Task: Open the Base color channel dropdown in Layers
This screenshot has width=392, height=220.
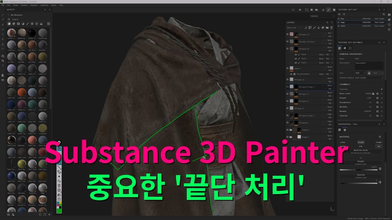Action: pyautogui.click(x=293, y=28)
